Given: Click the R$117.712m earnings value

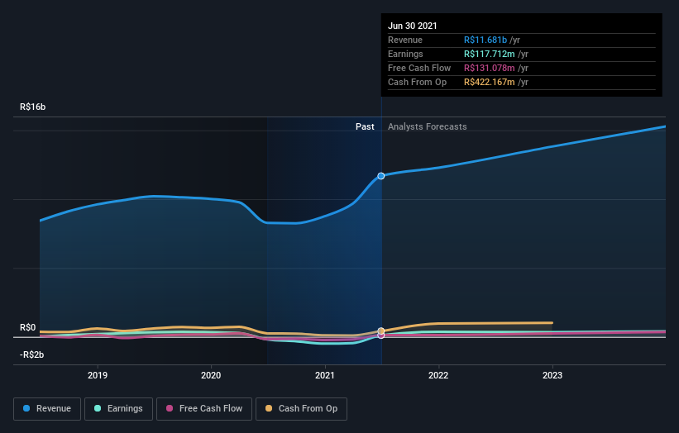Looking at the screenshot, I should [x=490, y=54].
